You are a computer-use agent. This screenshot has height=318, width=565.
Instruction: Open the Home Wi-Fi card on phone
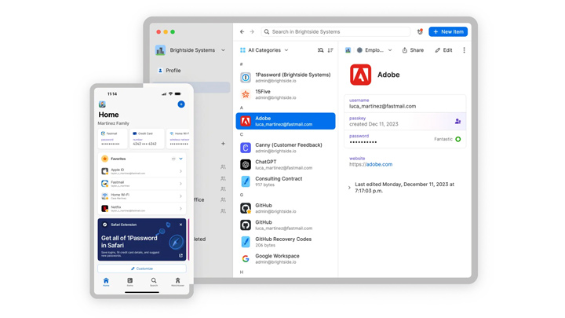179,138
